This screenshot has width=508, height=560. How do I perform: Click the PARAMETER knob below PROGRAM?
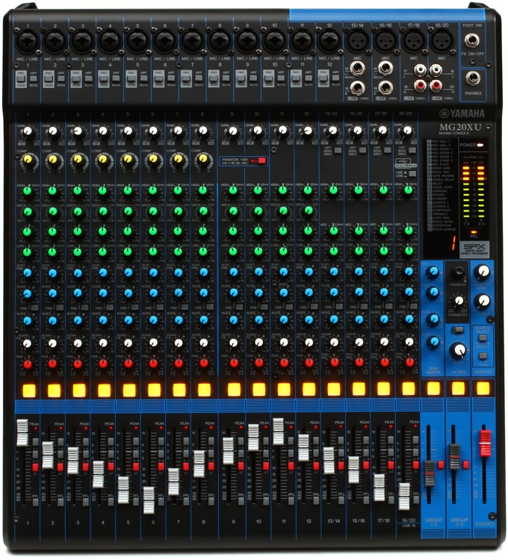click(x=459, y=300)
